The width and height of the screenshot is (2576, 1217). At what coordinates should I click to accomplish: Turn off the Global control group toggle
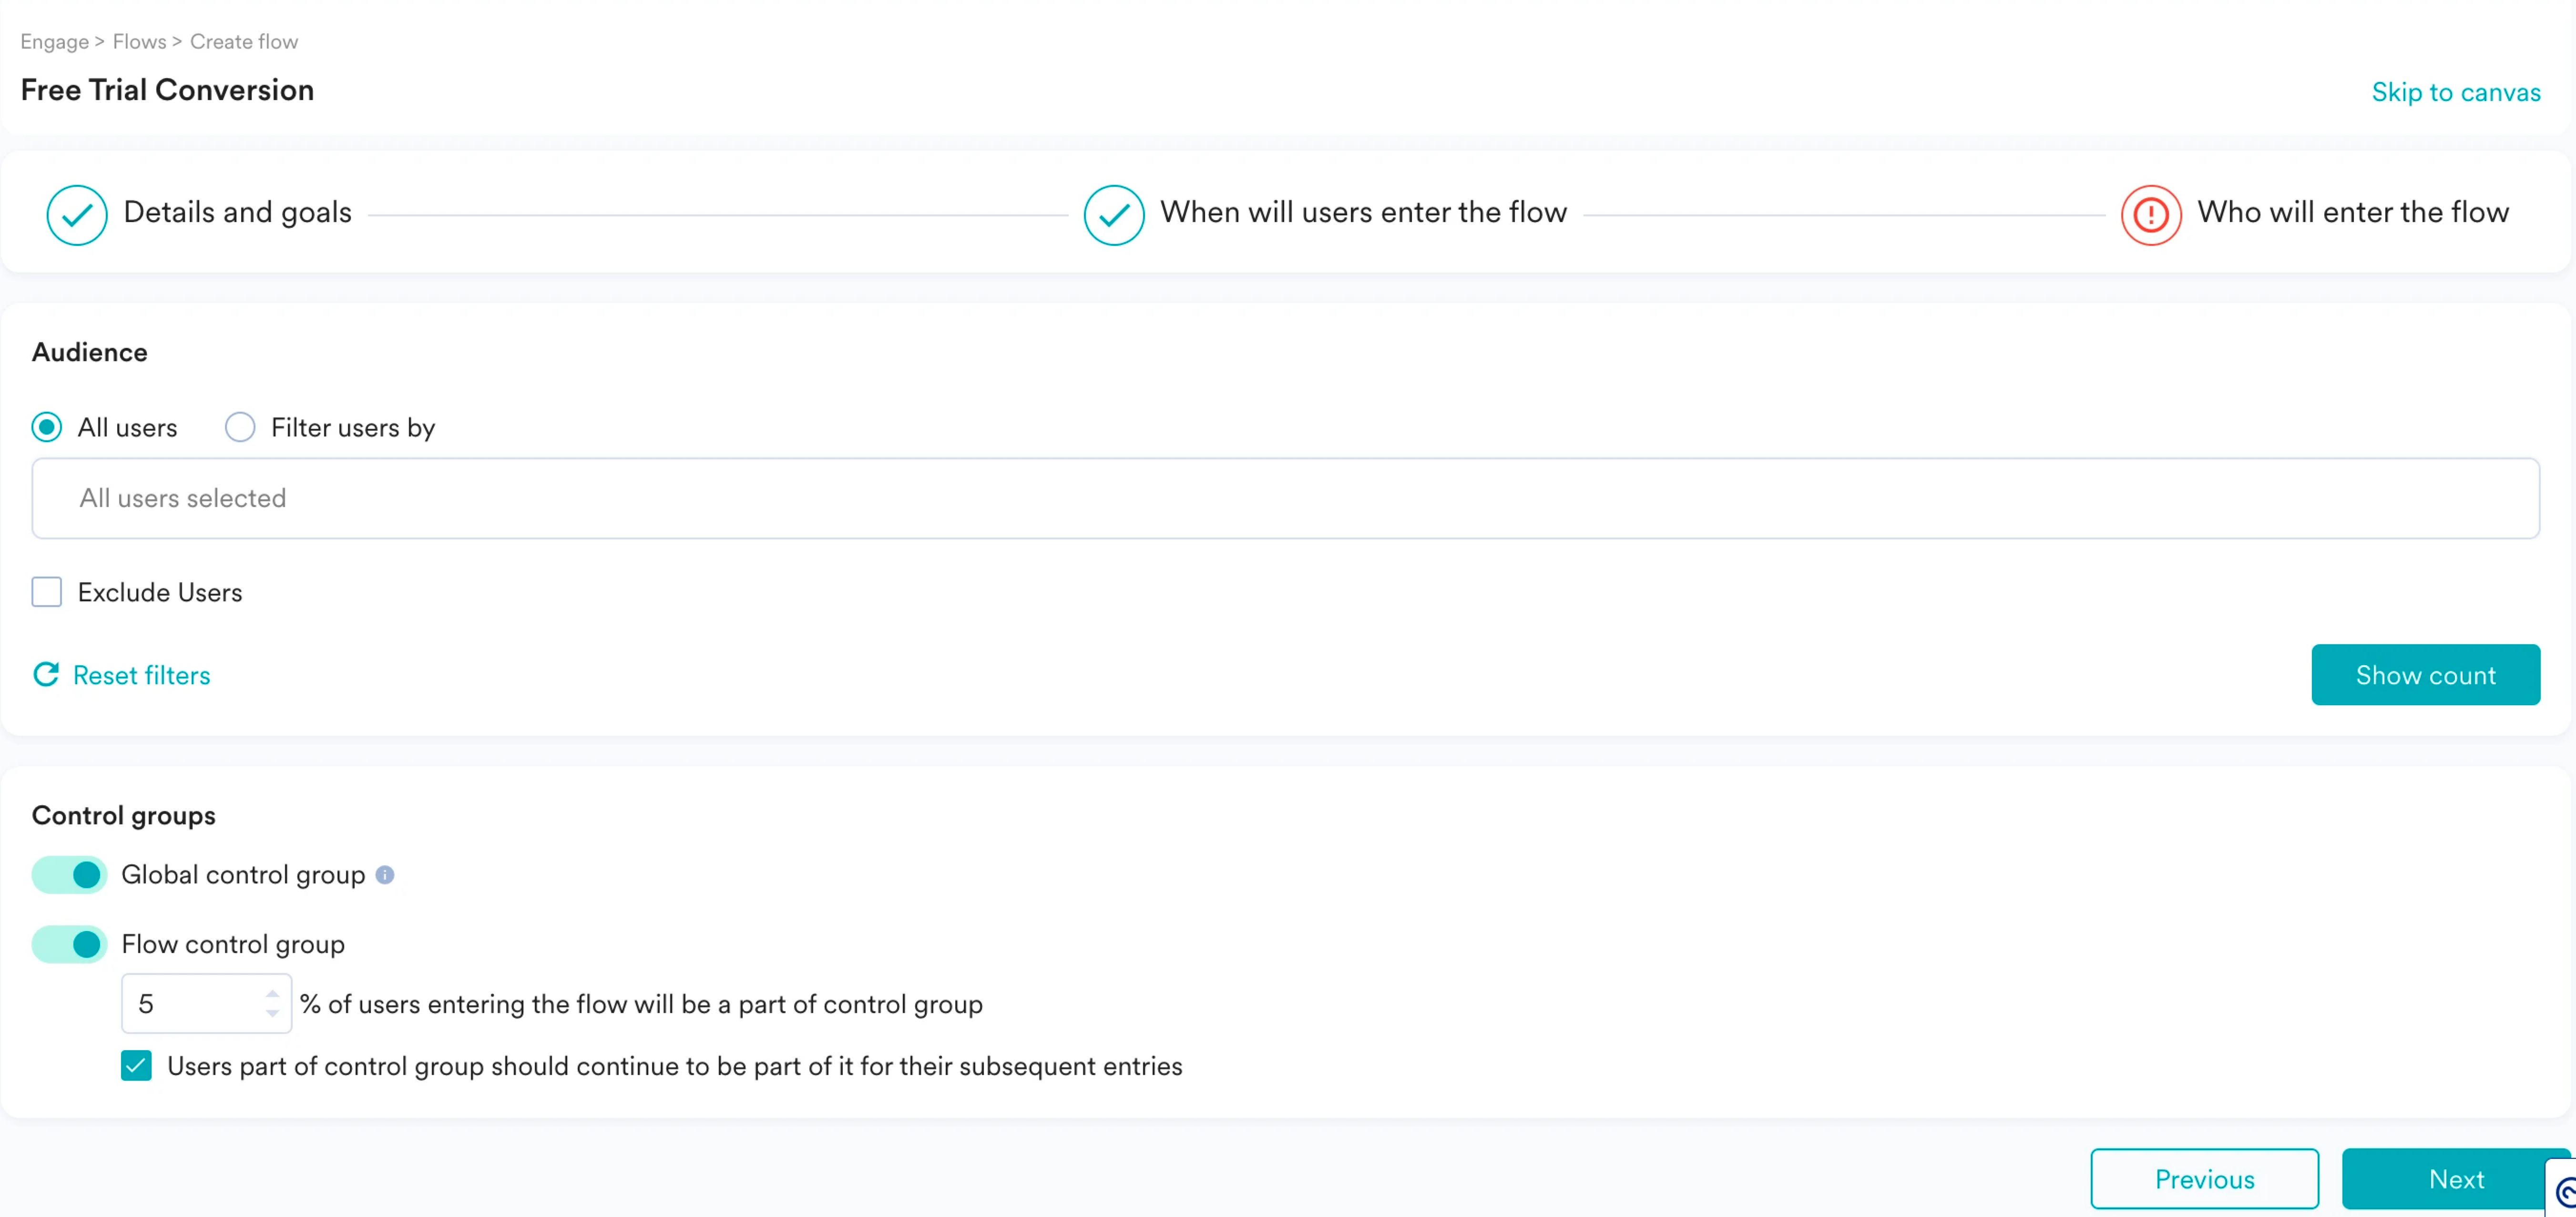[69, 874]
